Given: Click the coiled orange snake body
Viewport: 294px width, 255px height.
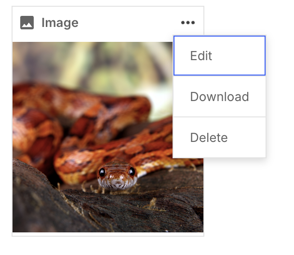Looking at the screenshot, I should [80, 116].
